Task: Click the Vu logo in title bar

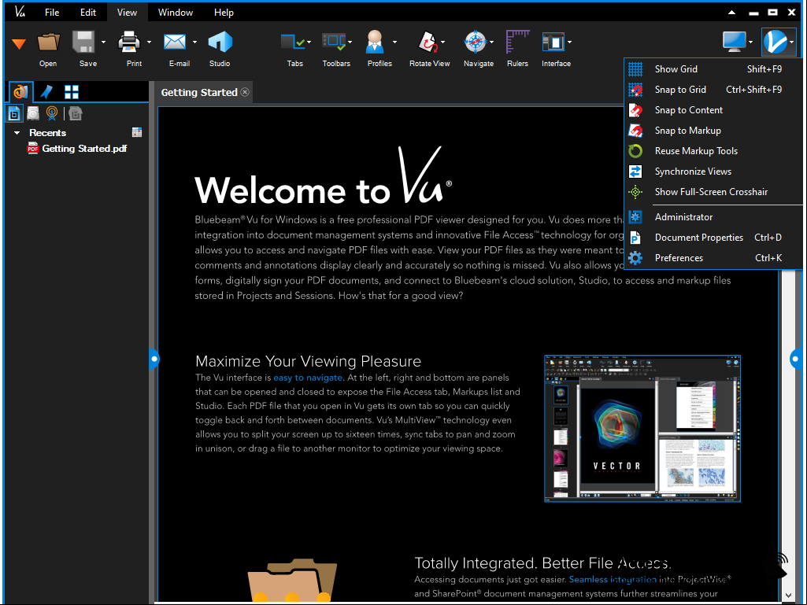Action: pyautogui.click(x=20, y=12)
